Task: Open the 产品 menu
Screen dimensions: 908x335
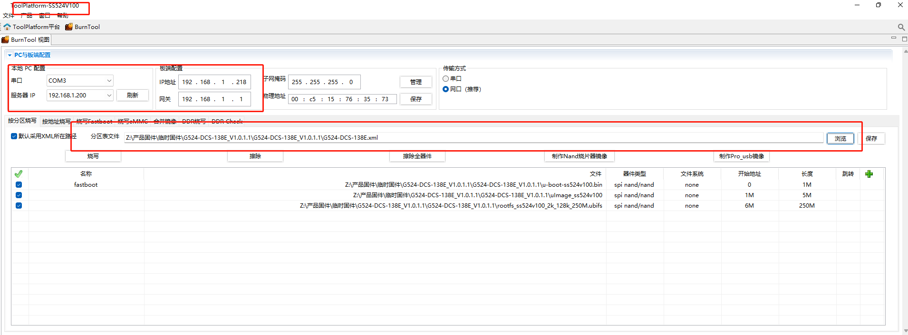Action: coord(27,16)
